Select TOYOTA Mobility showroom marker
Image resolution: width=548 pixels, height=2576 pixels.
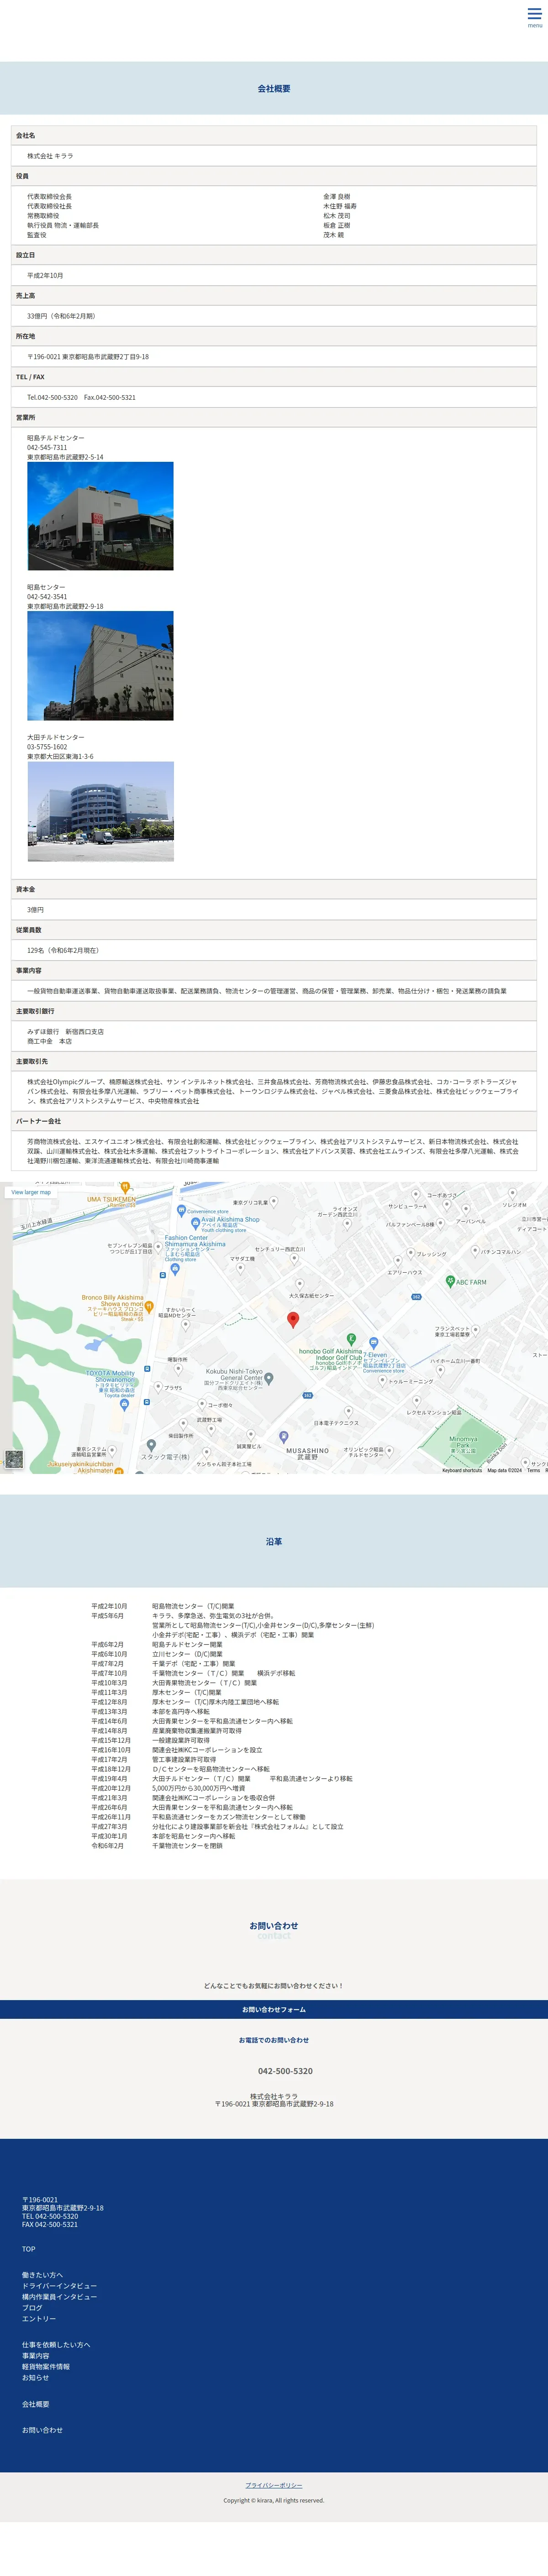(124, 1404)
